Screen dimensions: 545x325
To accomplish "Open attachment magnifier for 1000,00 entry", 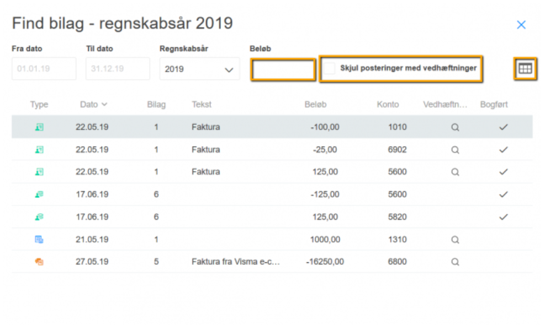I will click(x=455, y=240).
